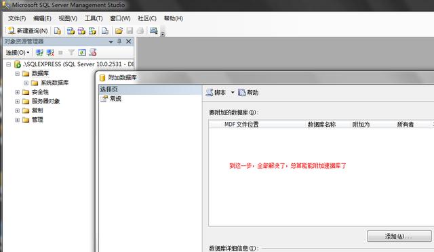Select the 管理 folder
This screenshot has height=252, width=434.
click(x=37, y=120)
